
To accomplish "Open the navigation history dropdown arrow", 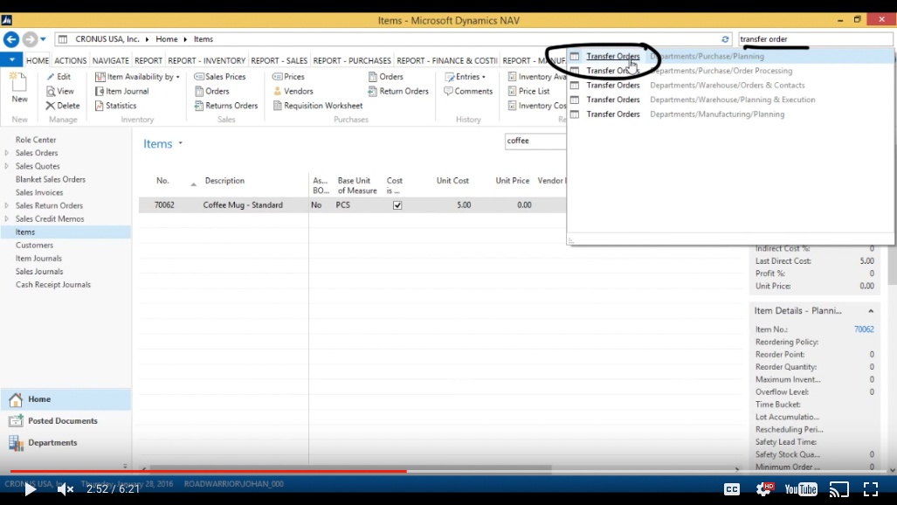I will click(x=43, y=39).
